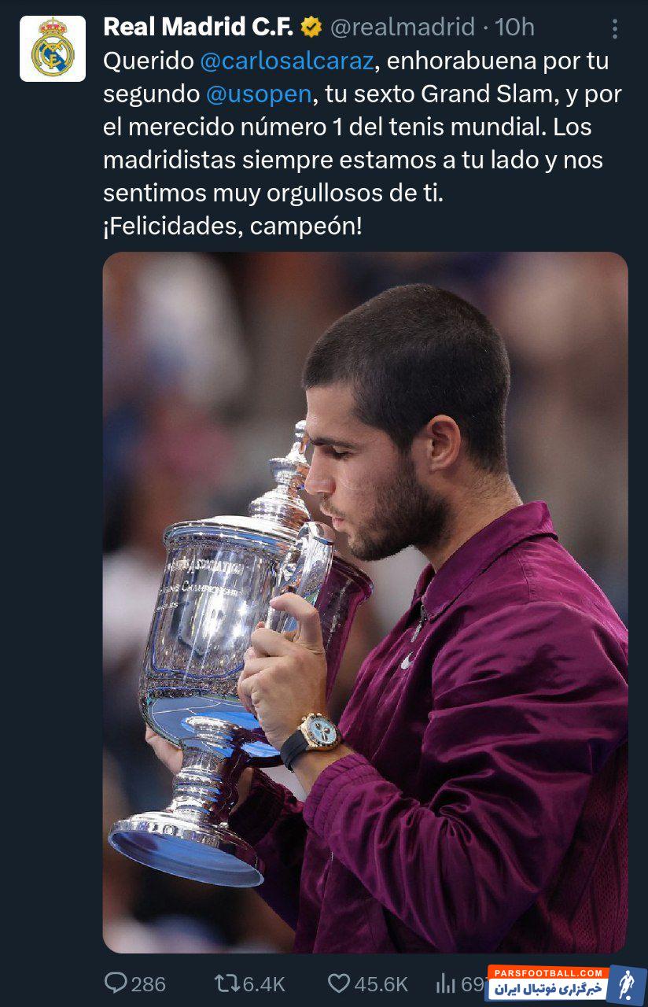Open the tweet's three-dot more options menu
This screenshot has height=1007, width=648.
pos(615,29)
